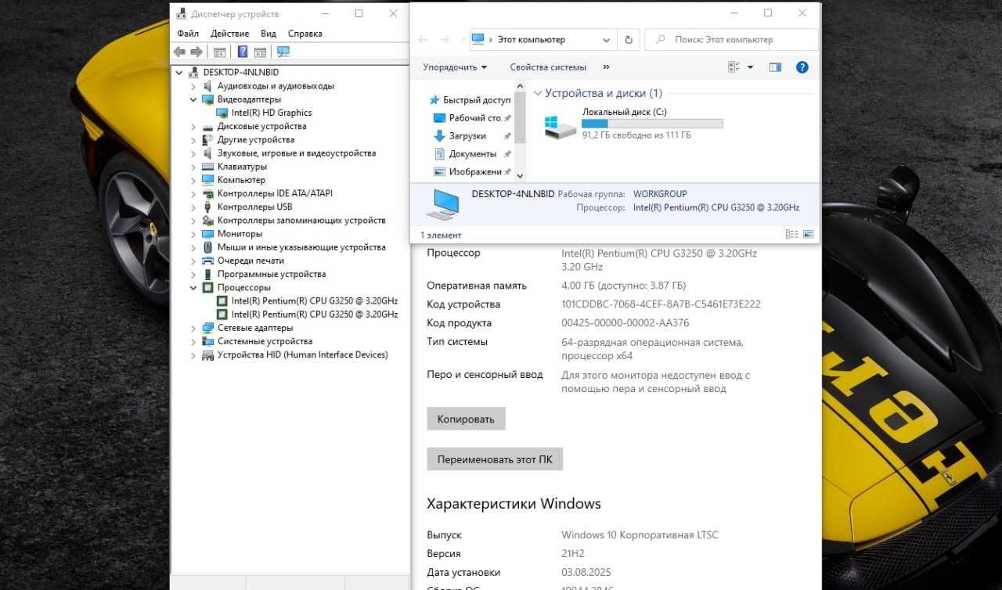Click the blue question-mark help icon in Device Manager toolbar
Viewport: 1002px width, 590px height.
[243, 52]
